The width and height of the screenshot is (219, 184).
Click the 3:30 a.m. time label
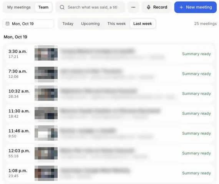click(x=18, y=51)
